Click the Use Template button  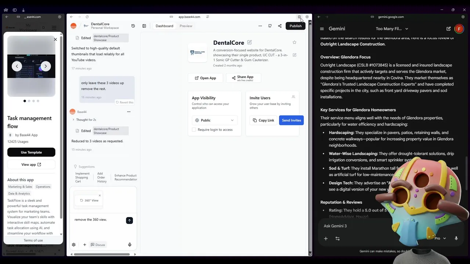point(31,153)
